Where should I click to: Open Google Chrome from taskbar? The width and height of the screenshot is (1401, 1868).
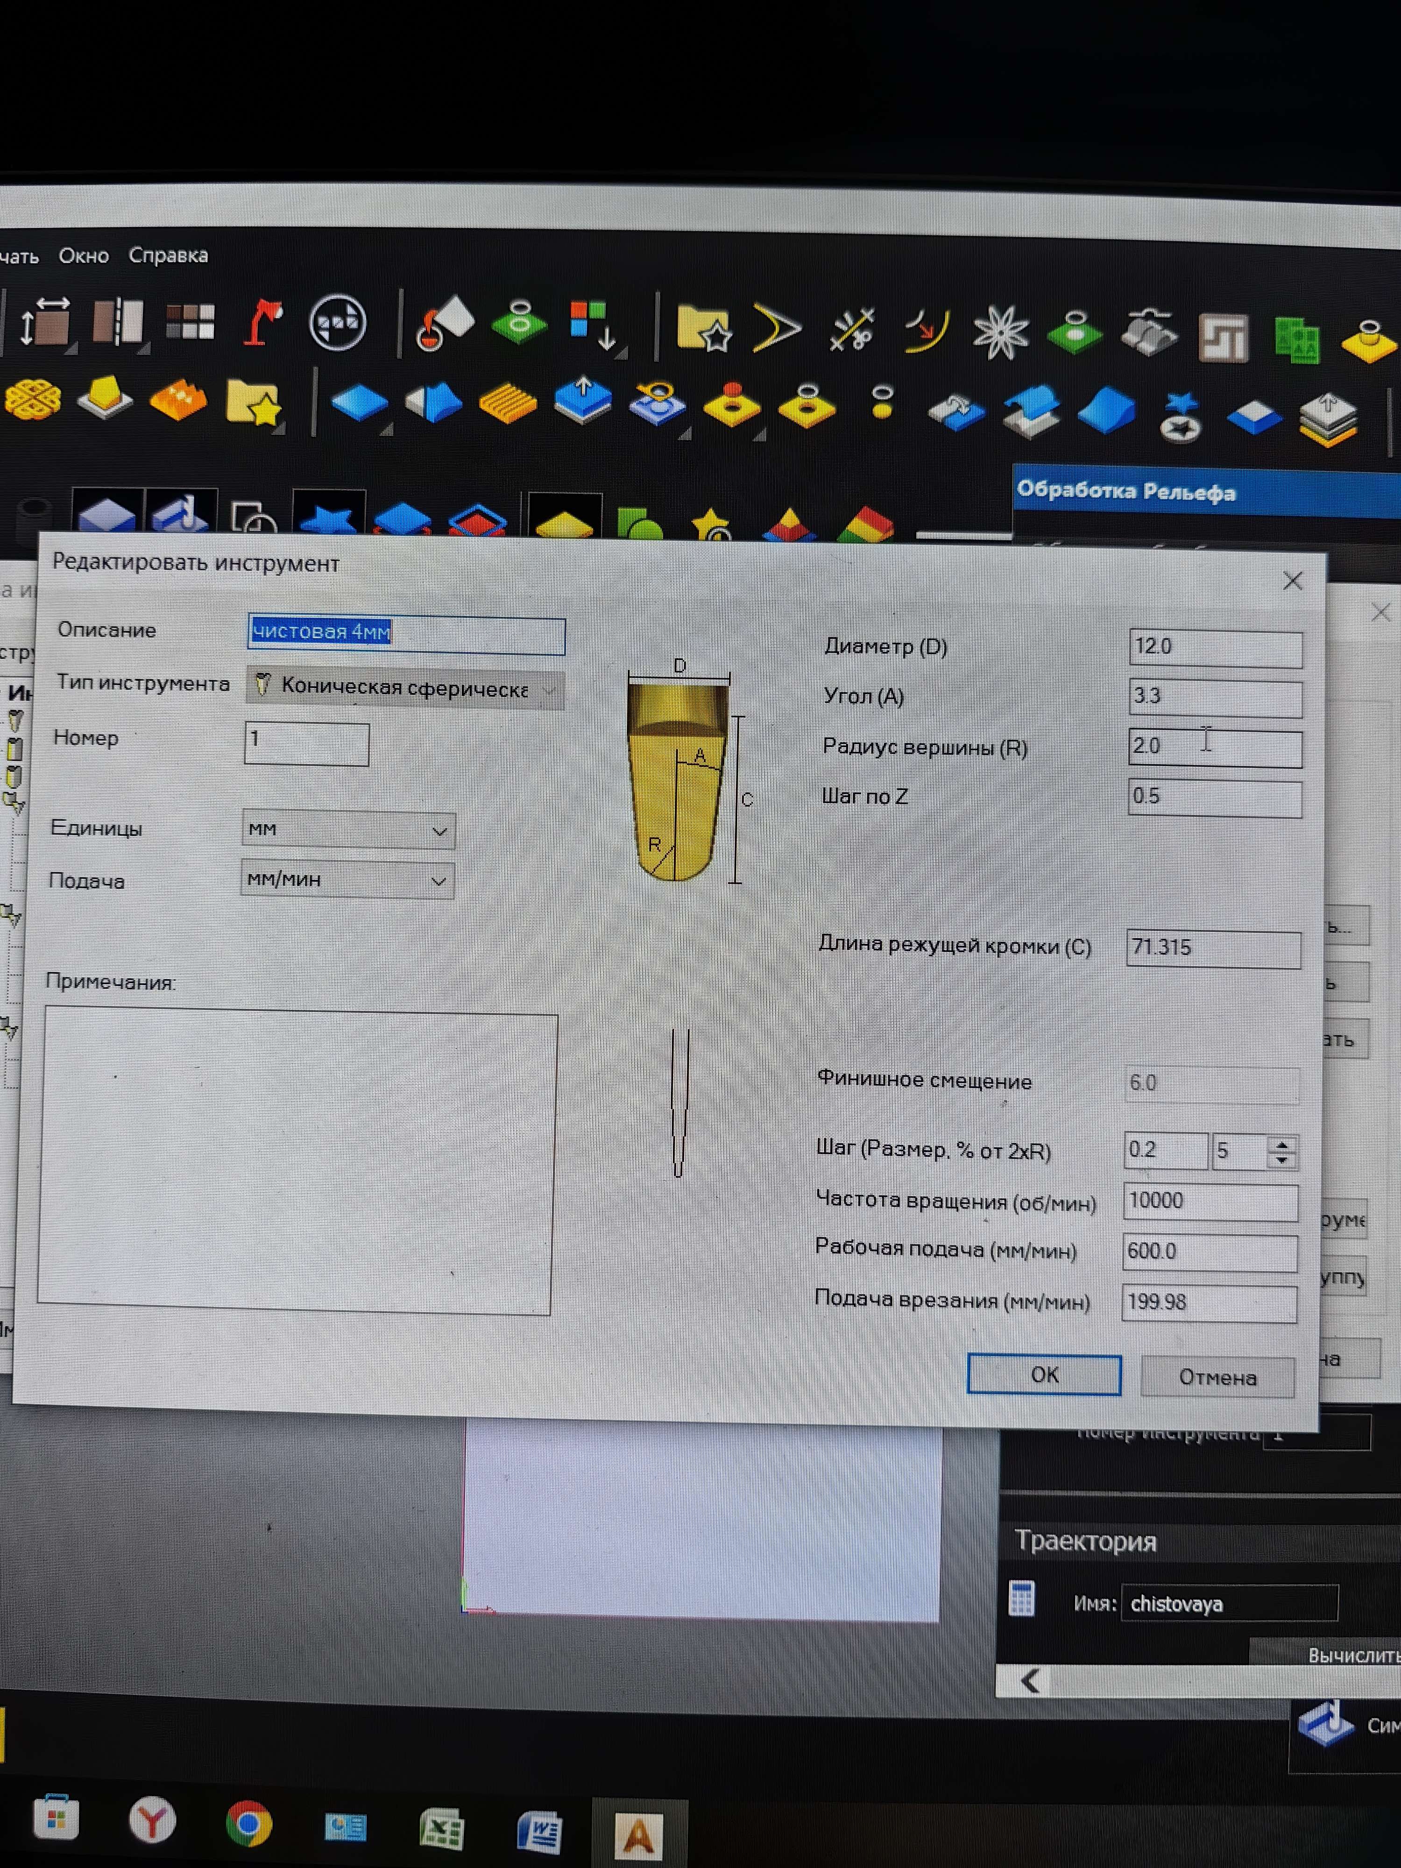coord(249,1824)
